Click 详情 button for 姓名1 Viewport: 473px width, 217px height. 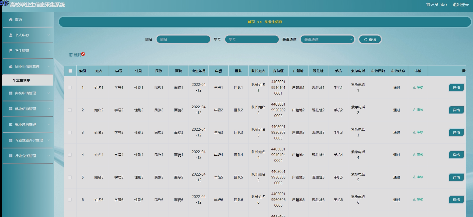tap(456, 88)
